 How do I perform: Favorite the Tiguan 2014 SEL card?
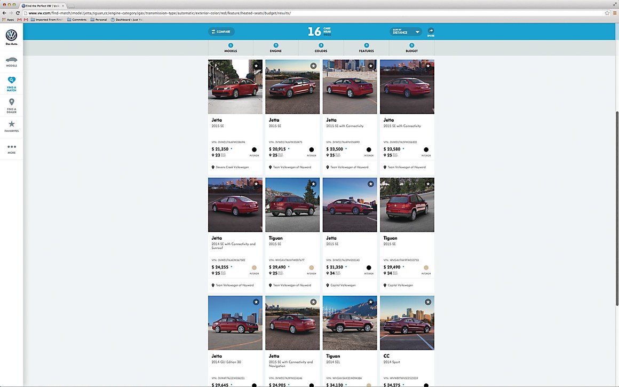371,302
